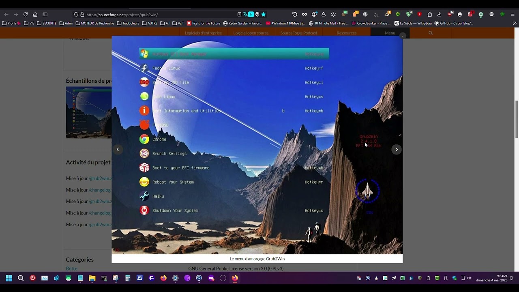
Task: Open the Profils bookmark folder
Action: pyautogui.click(x=11, y=23)
